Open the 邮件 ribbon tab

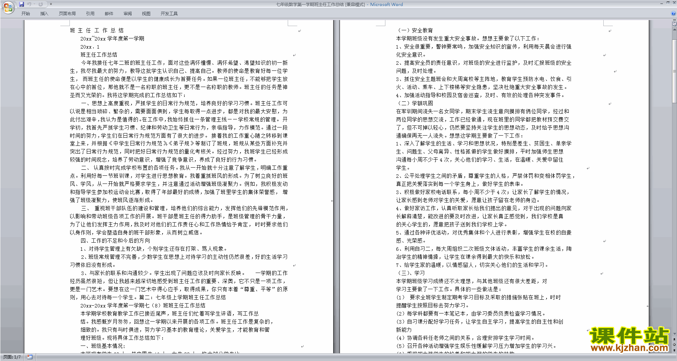click(x=109, y=14)
